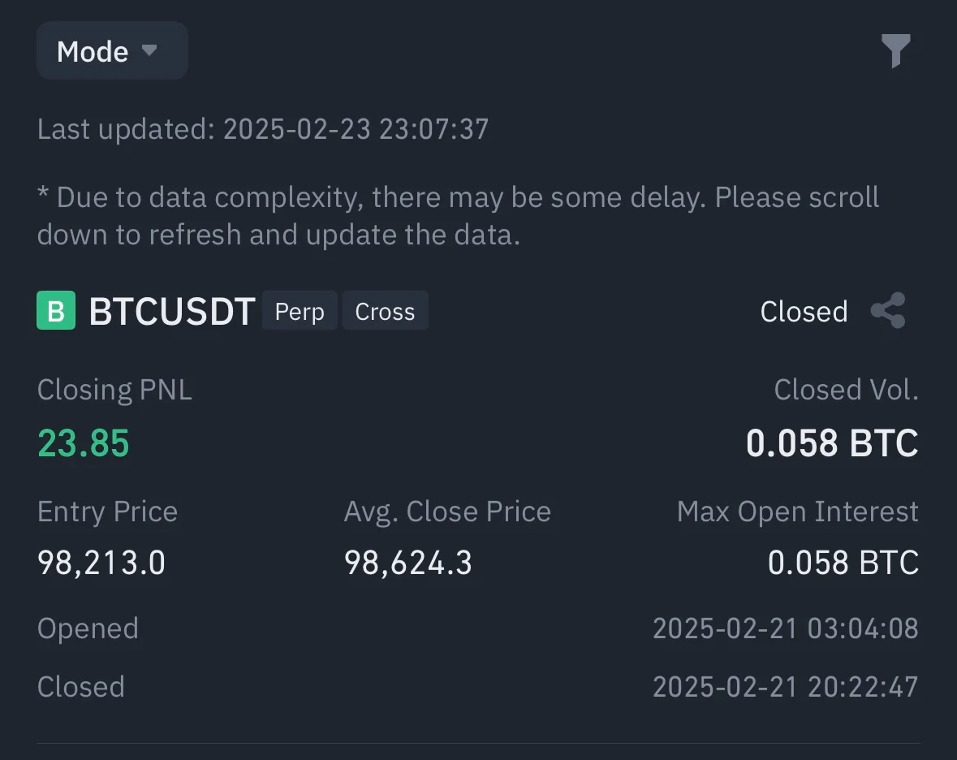This screenshot has height=760, width=957.
Task: Tap the Perp tag
Action: tap(299, 312)
